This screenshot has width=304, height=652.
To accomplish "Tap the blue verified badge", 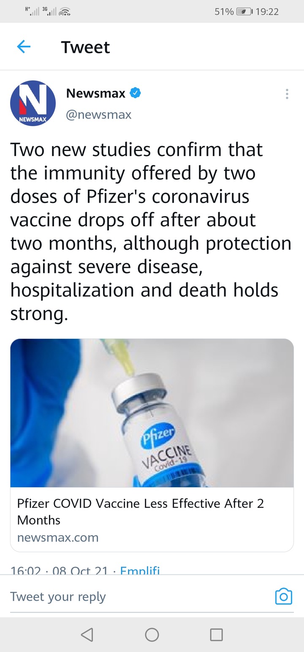I will click(x=135, y=93).
